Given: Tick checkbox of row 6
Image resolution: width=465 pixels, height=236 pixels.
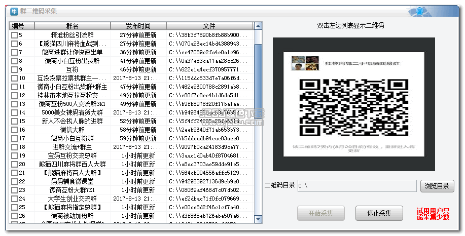Looking at the screenshot, I should [14, 44].
